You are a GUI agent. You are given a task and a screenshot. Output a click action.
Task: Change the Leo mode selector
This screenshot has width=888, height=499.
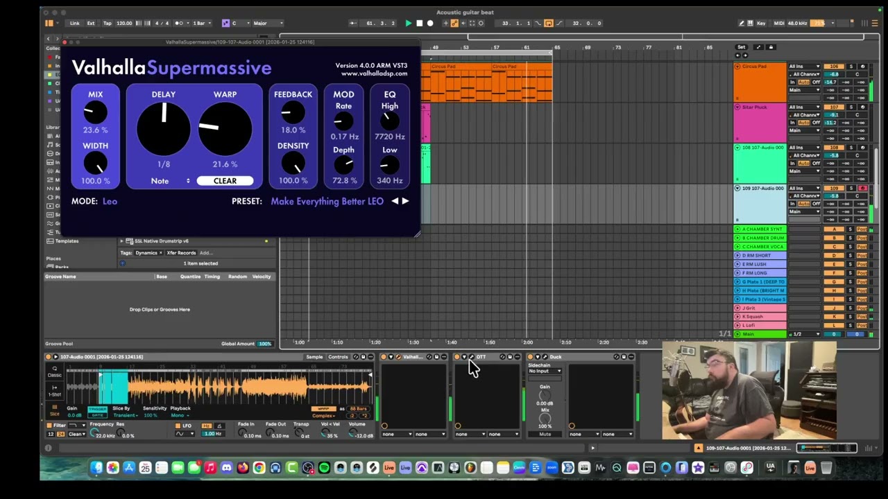[110, 201]
